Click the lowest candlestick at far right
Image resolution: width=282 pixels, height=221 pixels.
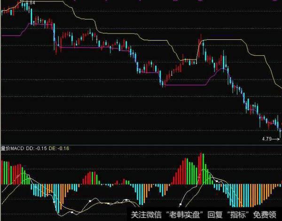[x=280, y=134]
